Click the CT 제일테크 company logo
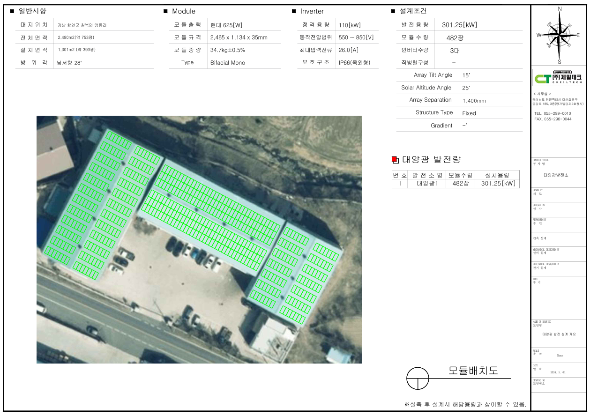 click(558, 78)
